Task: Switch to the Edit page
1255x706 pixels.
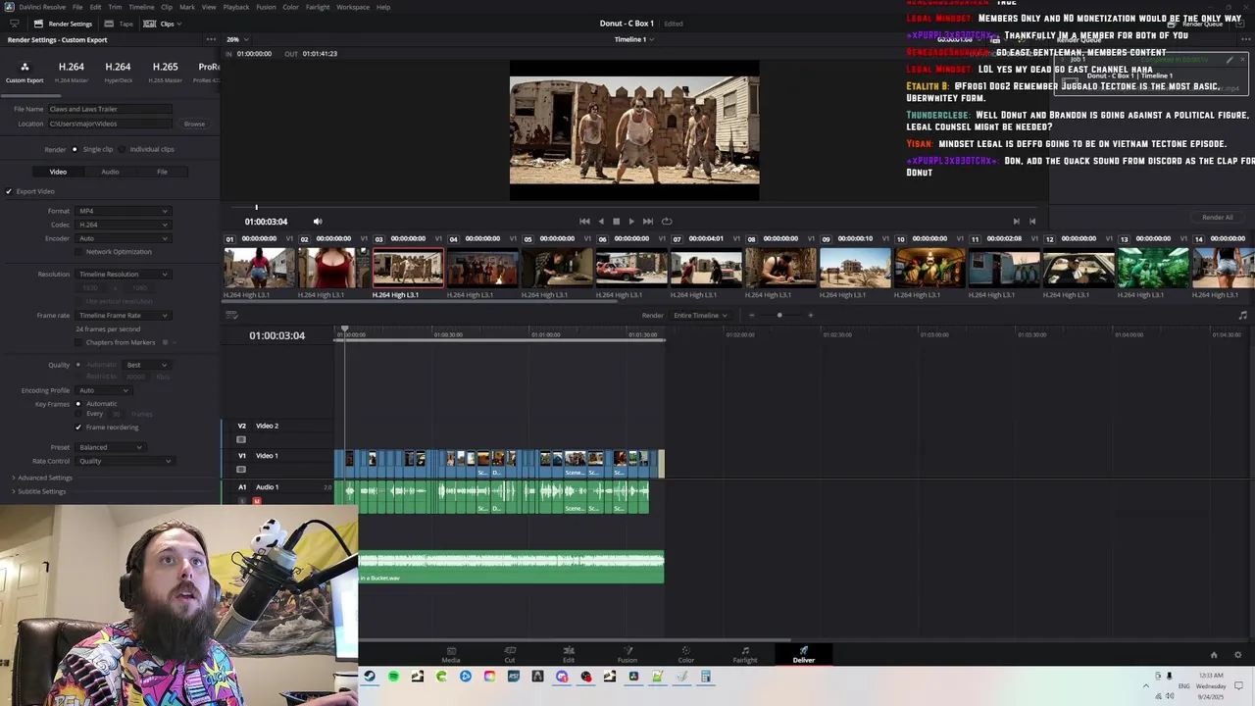Action: tap(569, 654)
